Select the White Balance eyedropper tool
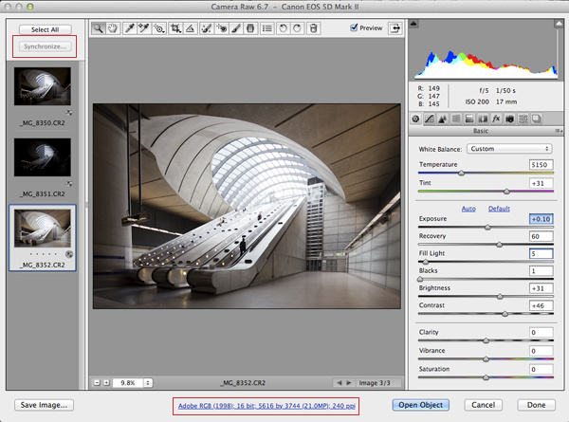Screen dimensions: 569x422 129,28
